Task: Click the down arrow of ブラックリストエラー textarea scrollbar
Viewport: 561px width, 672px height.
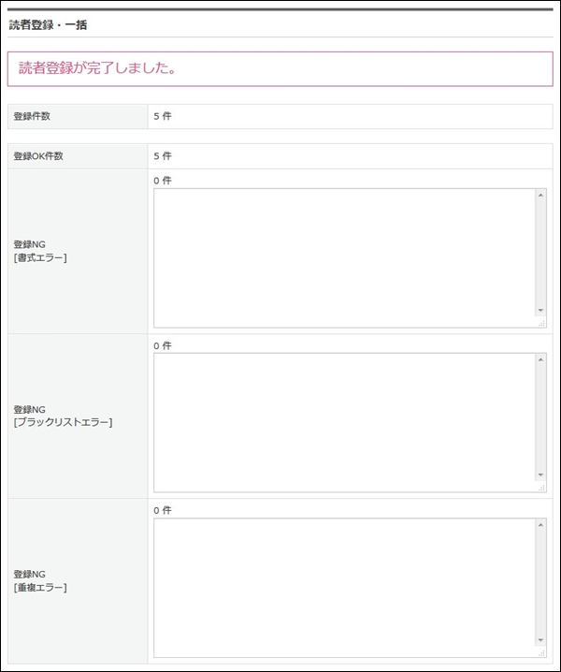Action: tap(540, 475)
